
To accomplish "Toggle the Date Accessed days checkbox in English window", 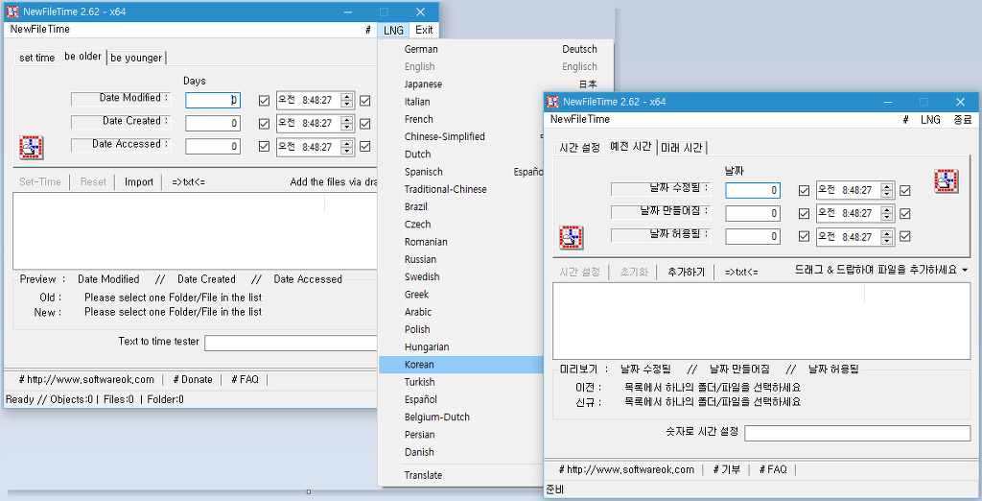I will (265, 147).
